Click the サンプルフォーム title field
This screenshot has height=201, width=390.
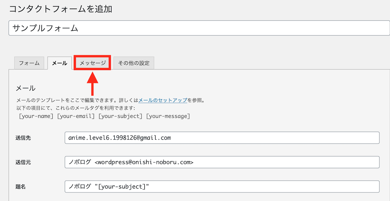(x=199, y=28)
